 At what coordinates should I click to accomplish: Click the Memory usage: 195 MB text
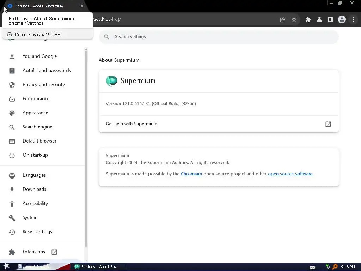click(37, 35)
